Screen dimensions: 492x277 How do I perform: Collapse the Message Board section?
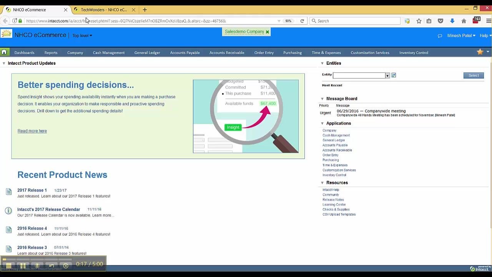point(322,99)
